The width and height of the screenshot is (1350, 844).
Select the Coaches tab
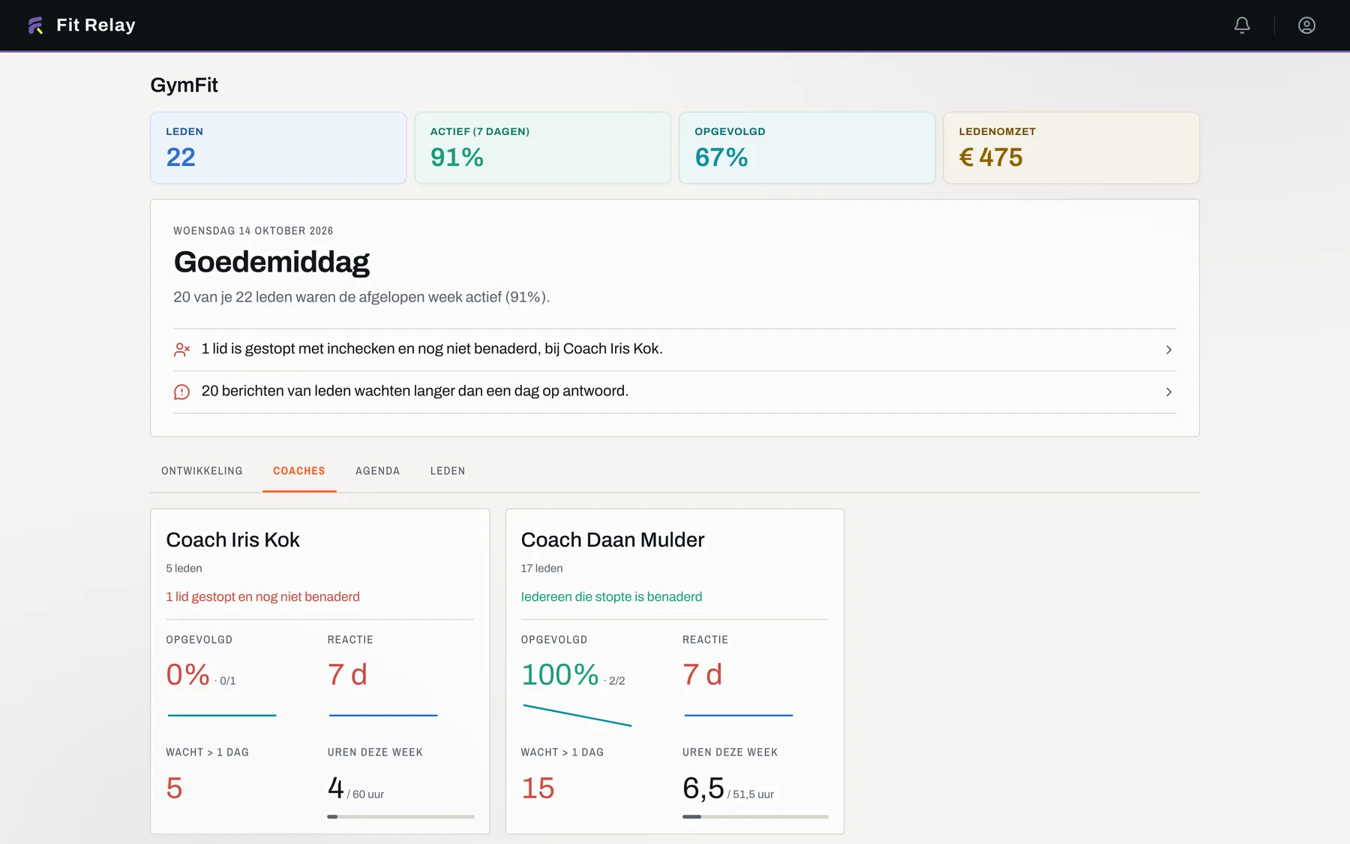click(x=299, y=471)
